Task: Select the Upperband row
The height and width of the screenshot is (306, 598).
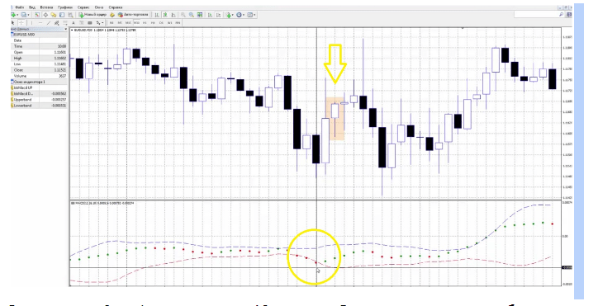Action: [x=39, y=100]
